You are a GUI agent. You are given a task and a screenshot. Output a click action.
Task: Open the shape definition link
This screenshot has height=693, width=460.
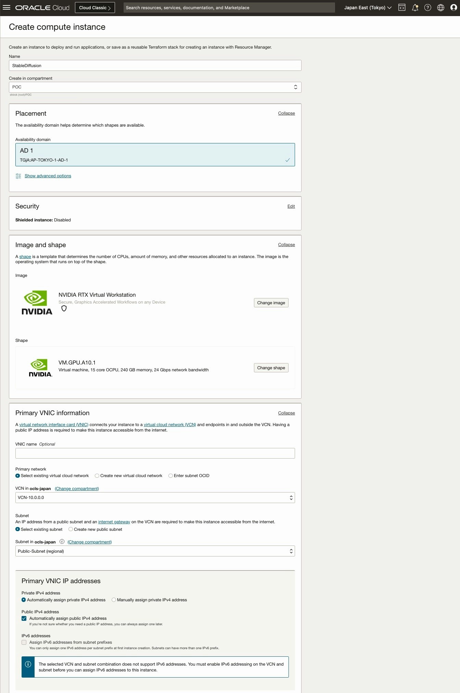25,257
